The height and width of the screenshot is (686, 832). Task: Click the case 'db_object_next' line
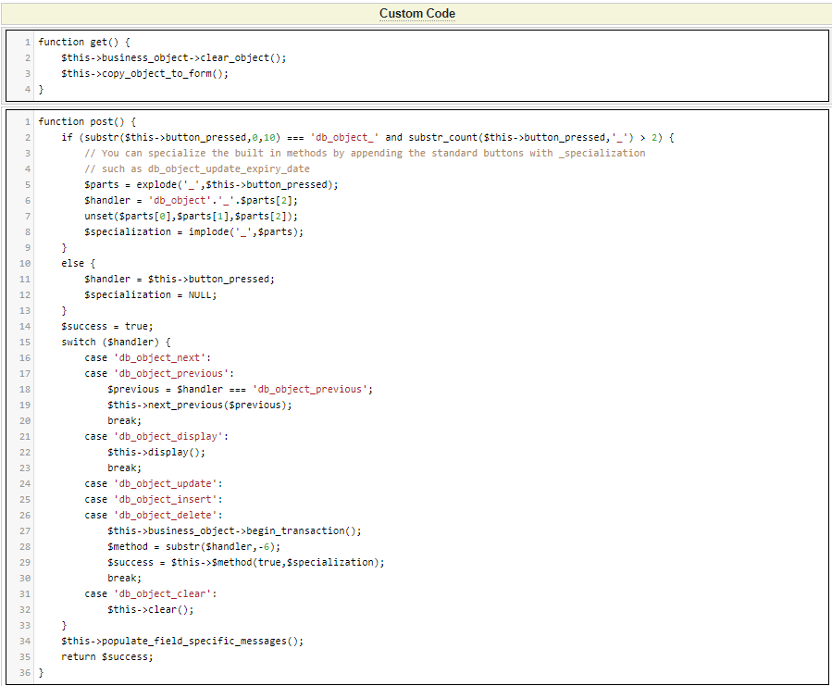148,357
